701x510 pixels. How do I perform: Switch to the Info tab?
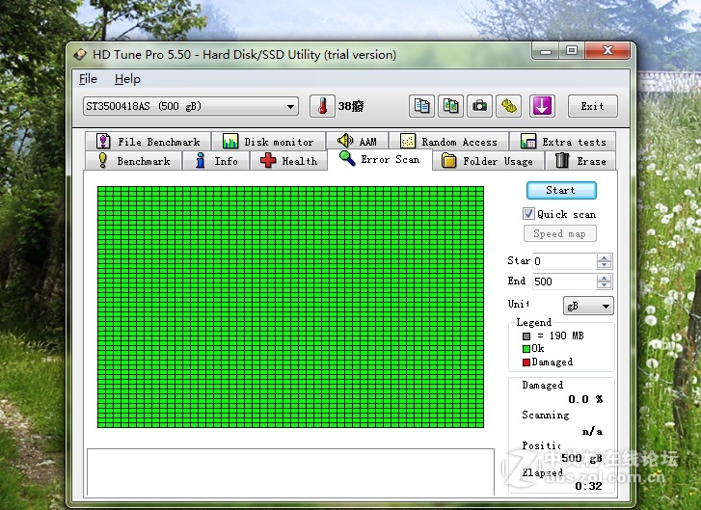click(216, 161)
